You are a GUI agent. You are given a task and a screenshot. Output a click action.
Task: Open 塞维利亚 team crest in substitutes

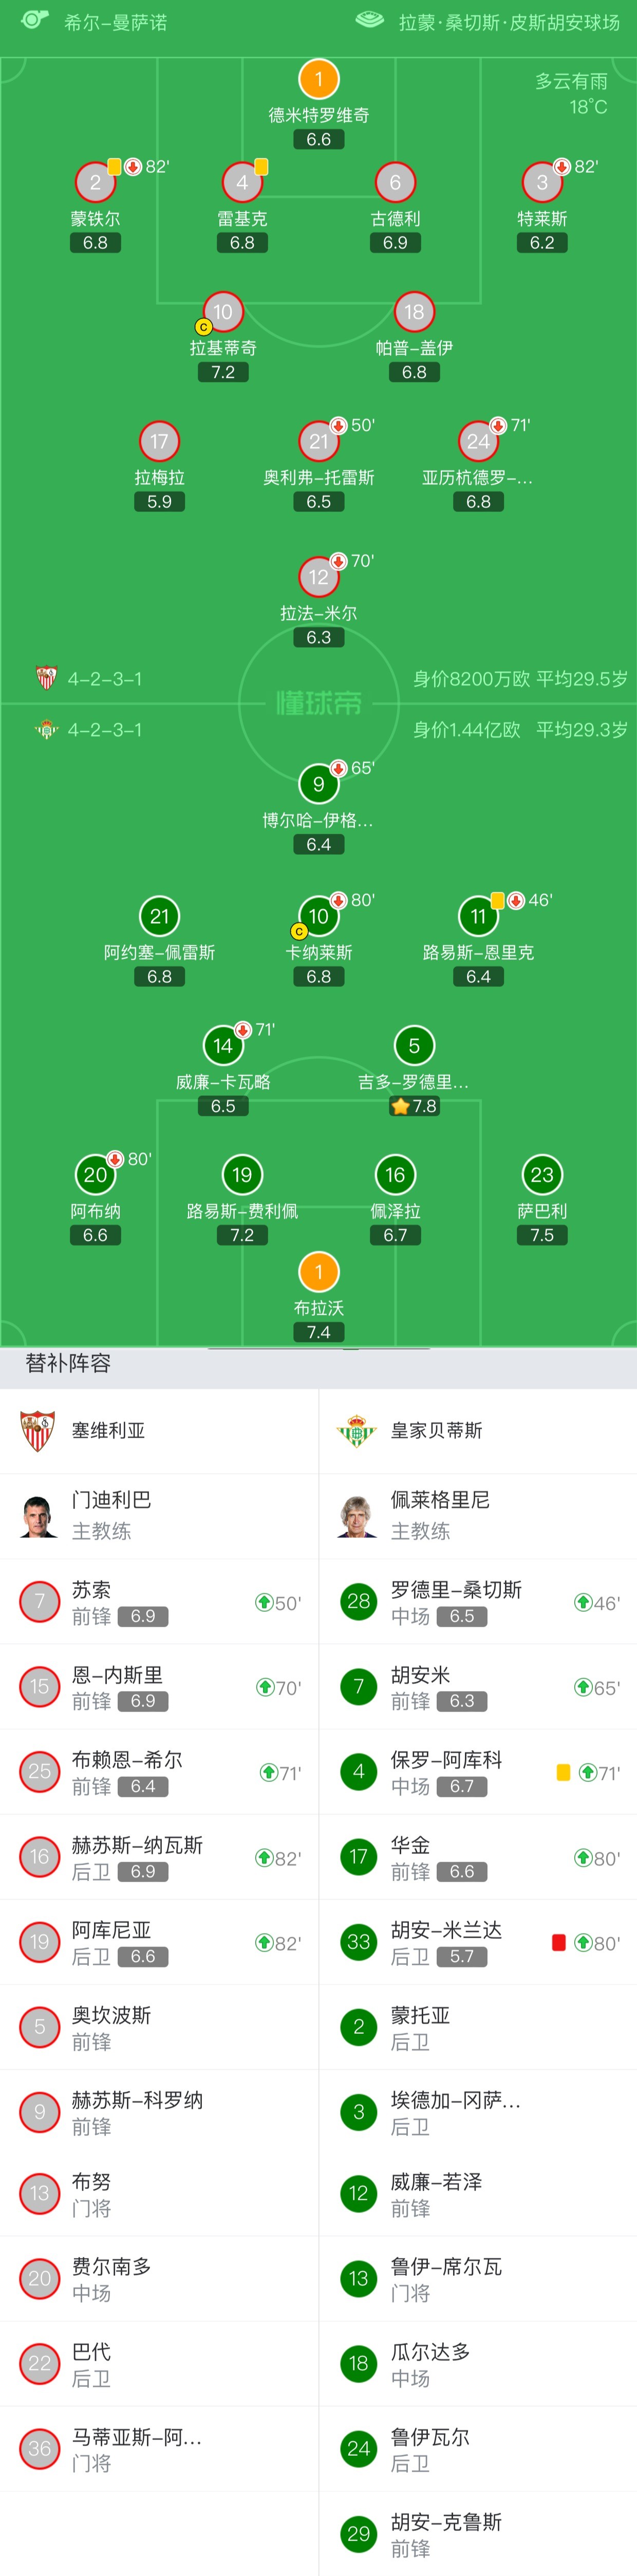point(38,1430)
